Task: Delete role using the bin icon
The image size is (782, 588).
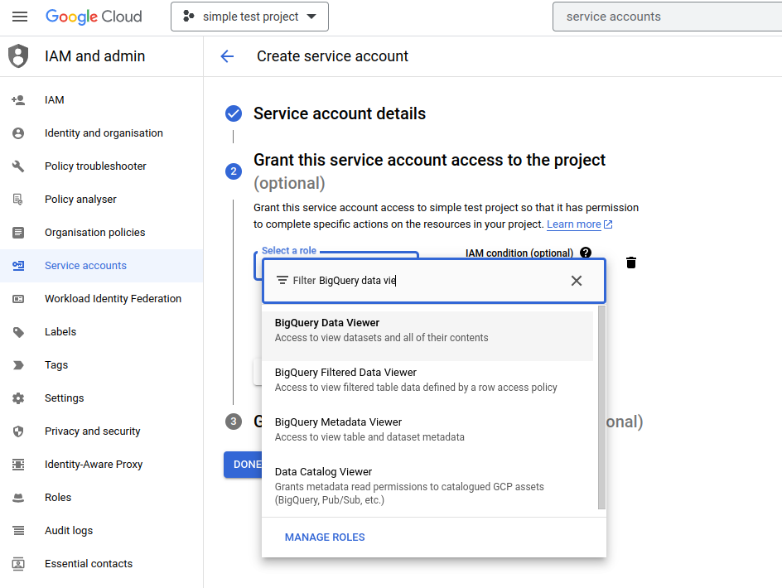Action: click(631, 263)
